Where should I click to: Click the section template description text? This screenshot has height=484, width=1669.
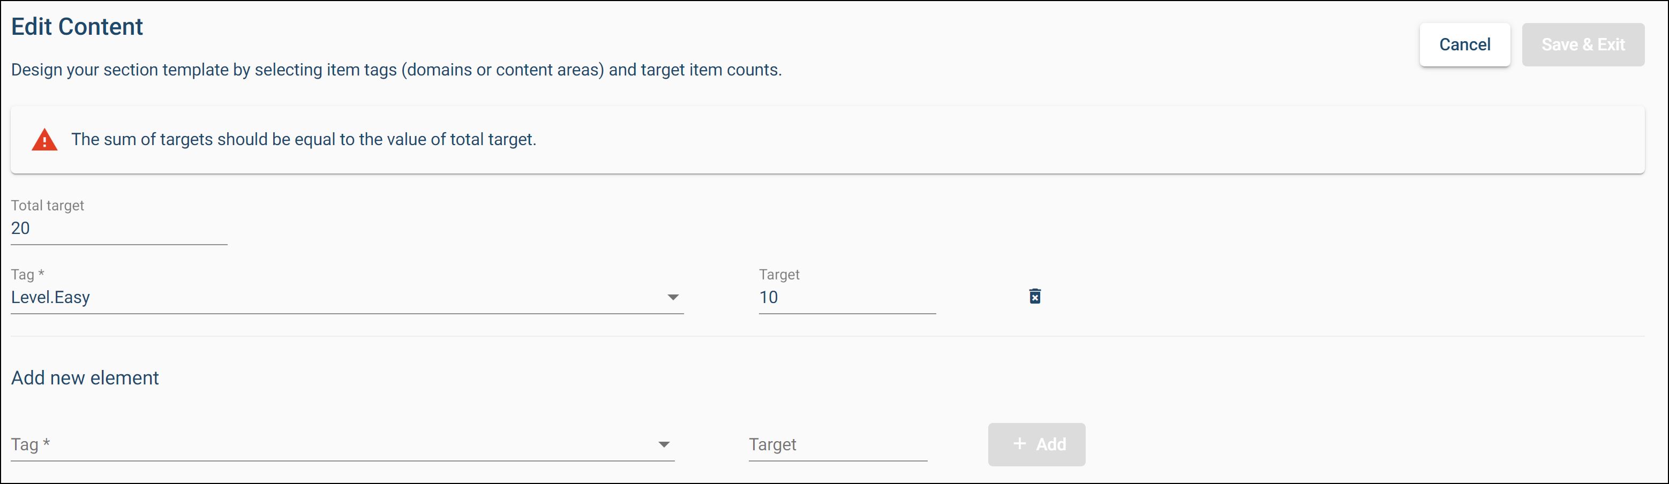pos(396,70)
